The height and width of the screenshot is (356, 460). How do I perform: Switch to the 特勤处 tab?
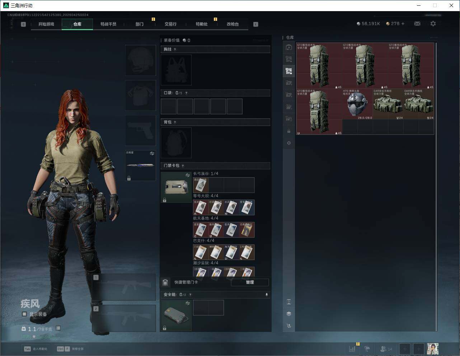pos(202,24)
